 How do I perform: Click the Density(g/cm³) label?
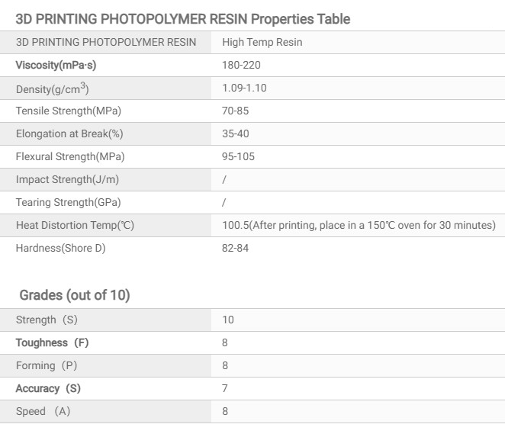click(x=53, y=89)
